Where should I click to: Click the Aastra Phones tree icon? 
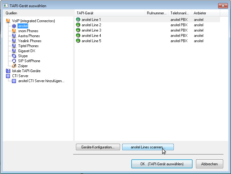[14, 36]
